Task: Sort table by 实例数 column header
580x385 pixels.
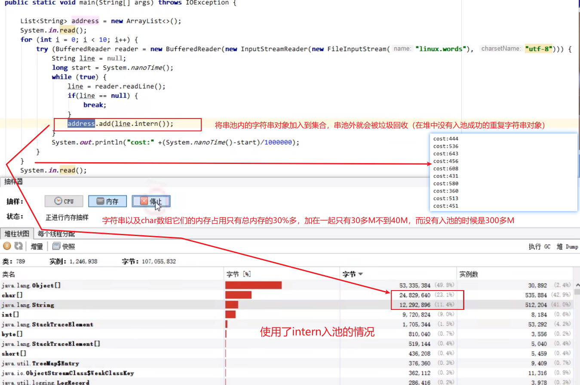Action: click(x=469, y=274)
